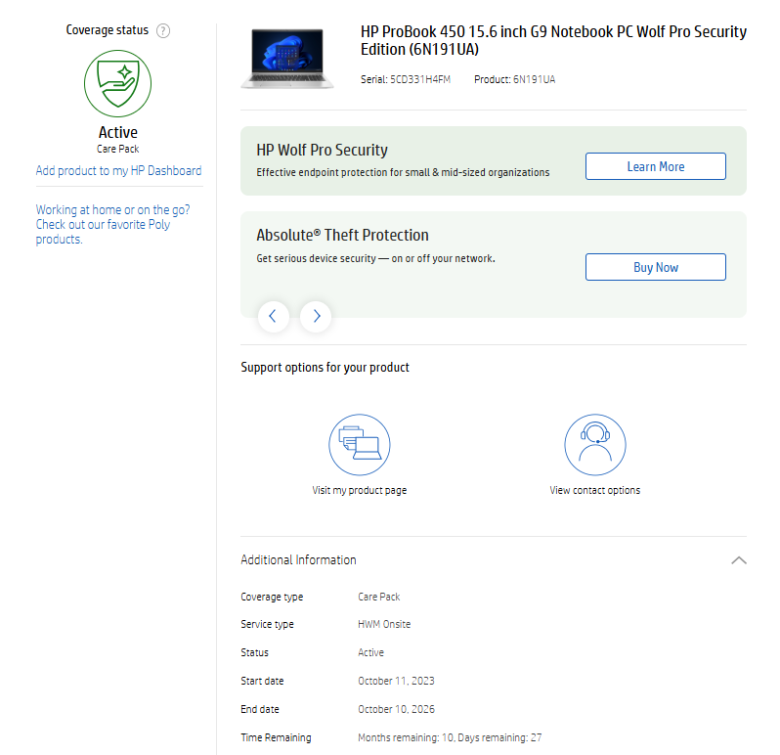Click the HP Wolf Pro Security banner heading
This screenshot has height=755, width=780.
pyautogui.click(x=322, y=150)
